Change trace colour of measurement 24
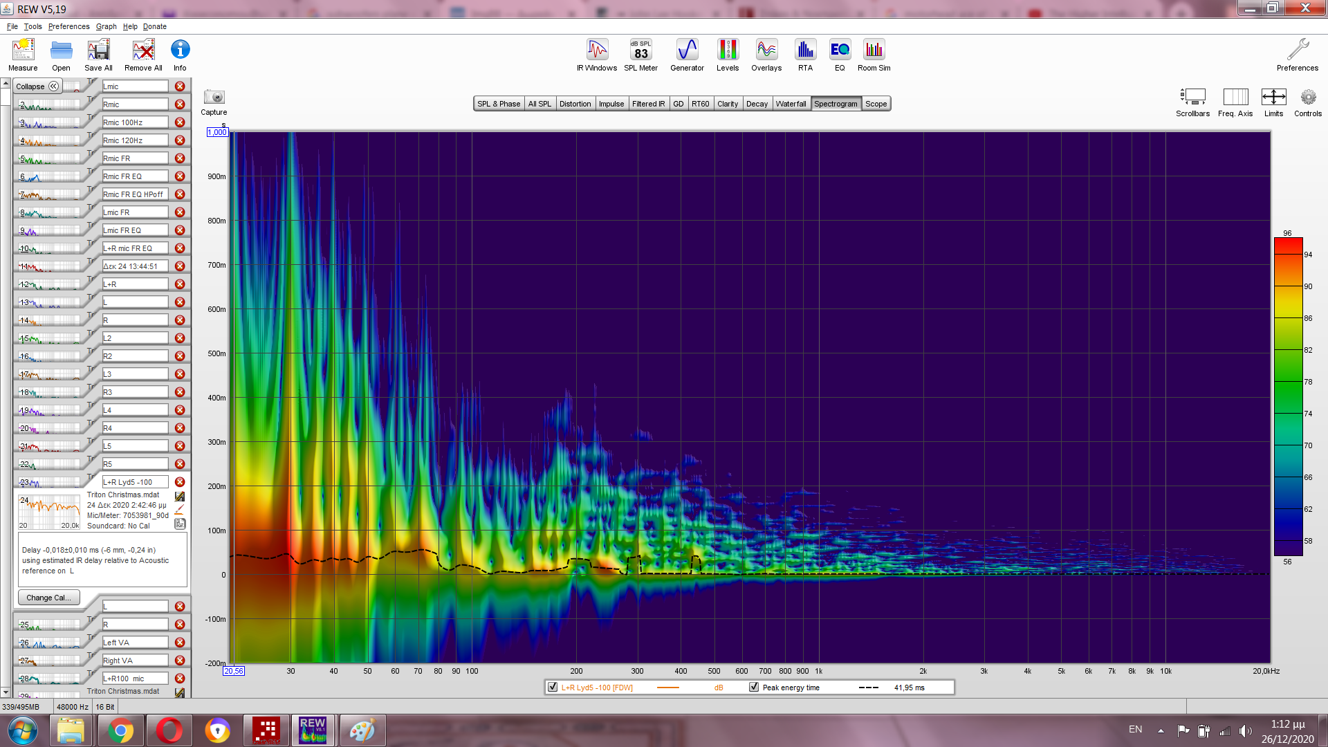 tap(180, 510)
